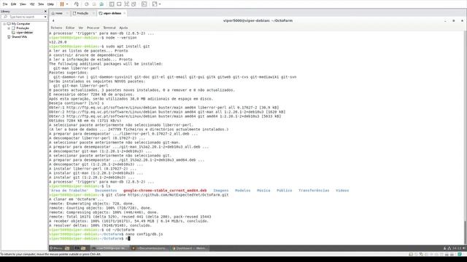Close the Home tab
Screen dimensions: 467x262
[68, 13]
